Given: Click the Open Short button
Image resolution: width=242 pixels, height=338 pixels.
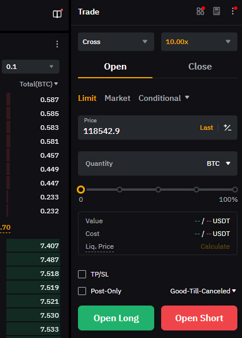Looking at the screenshot, I should click(x=199, y=318).
